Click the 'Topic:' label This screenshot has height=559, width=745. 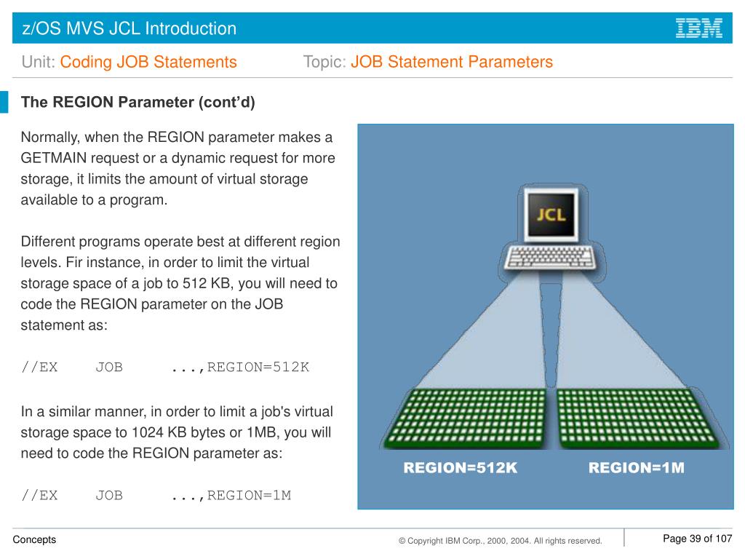(x=324, y=62)
